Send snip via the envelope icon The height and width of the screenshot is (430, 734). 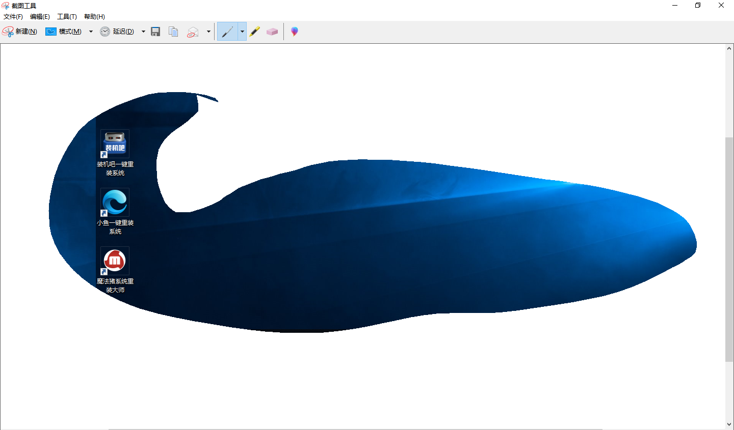pyautogui.click(x=193, y=32)
